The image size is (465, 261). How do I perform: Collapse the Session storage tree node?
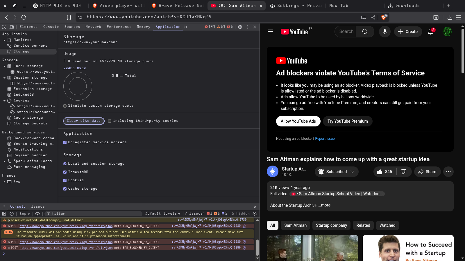click(4, 78)
